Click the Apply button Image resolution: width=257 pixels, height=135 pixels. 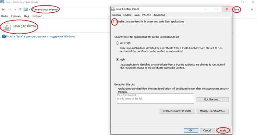click(223, 131)
